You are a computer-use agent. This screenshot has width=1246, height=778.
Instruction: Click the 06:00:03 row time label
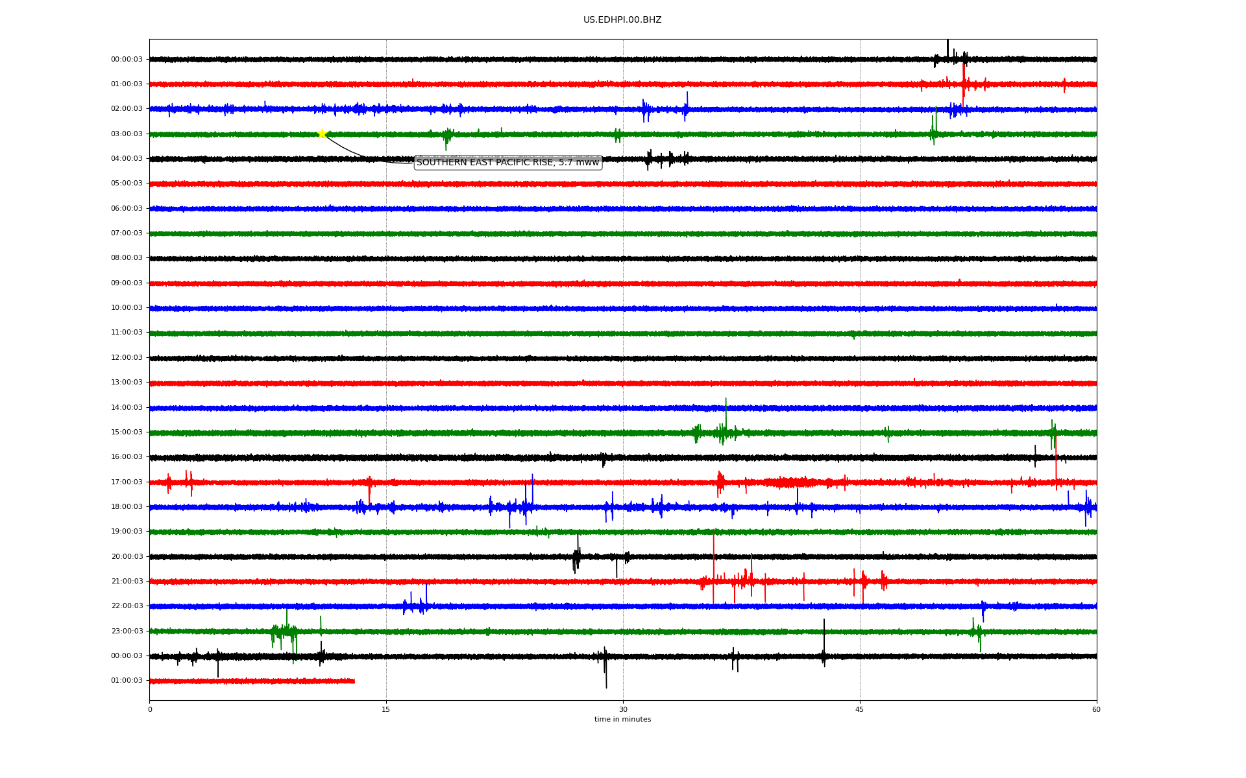(x=127, y=208)
